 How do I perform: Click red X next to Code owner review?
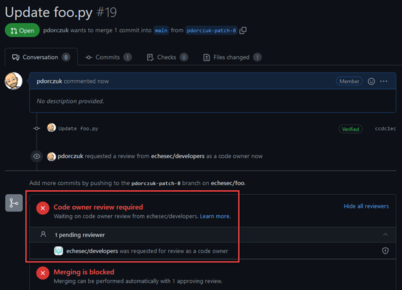[x=43, y=207]
